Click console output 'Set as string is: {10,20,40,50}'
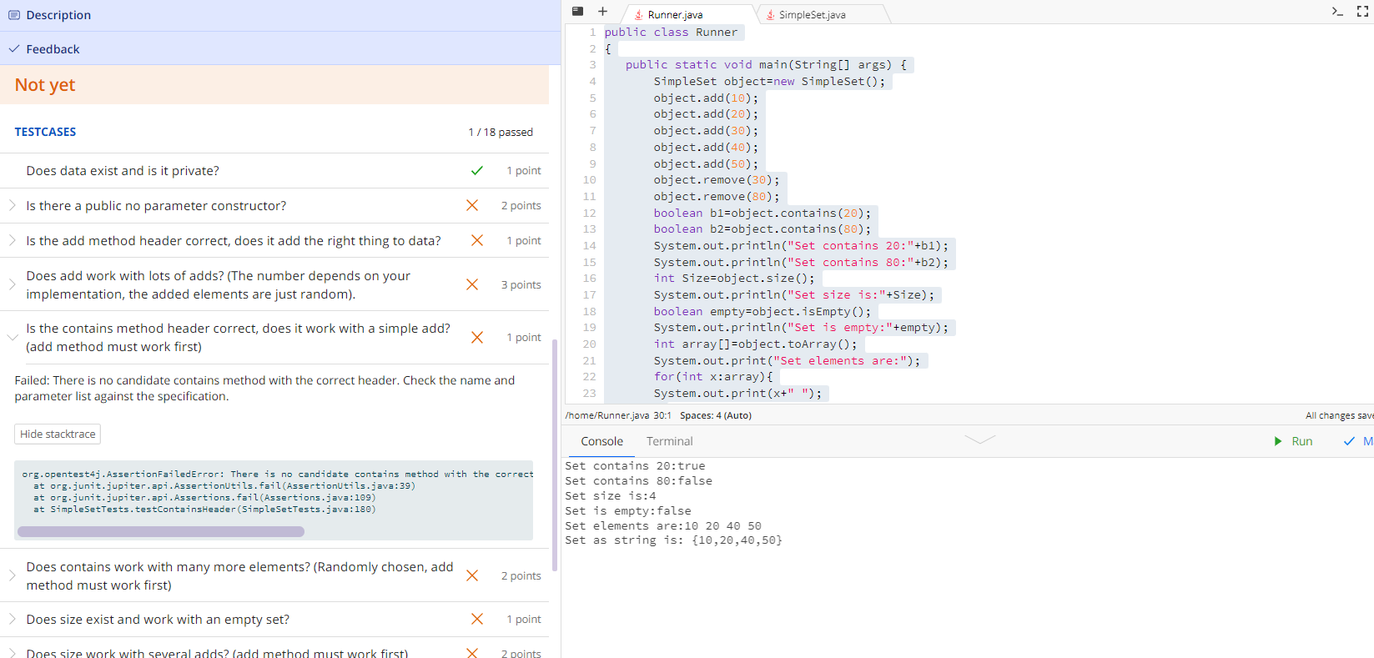Viewport: 1374px width, 658px height. [673, 540]
